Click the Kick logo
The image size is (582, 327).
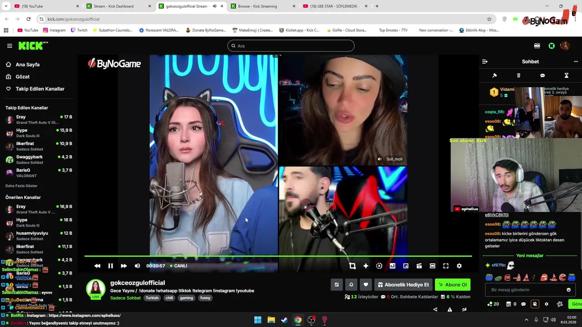coord(33,45)
